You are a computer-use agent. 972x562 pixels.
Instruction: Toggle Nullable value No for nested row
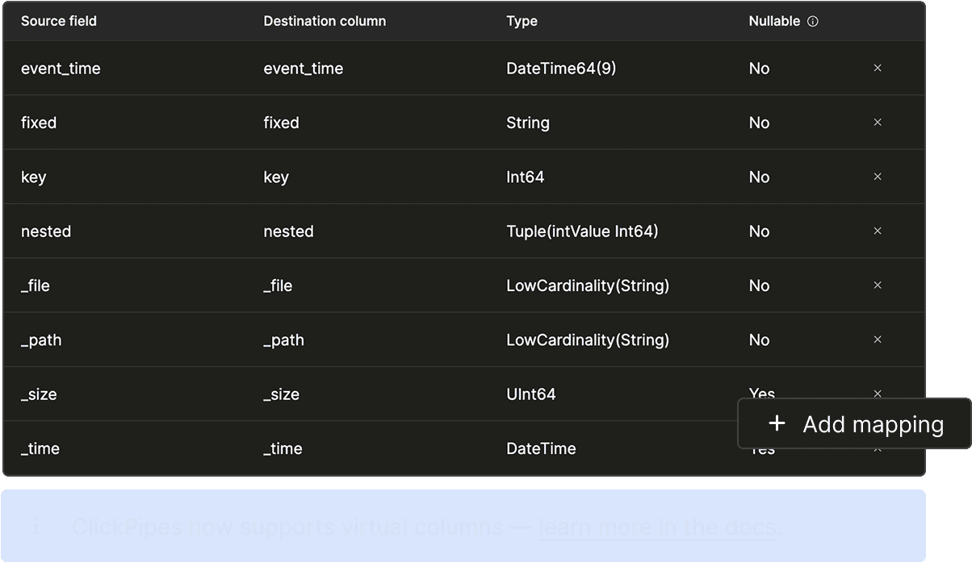click(759, 231)
